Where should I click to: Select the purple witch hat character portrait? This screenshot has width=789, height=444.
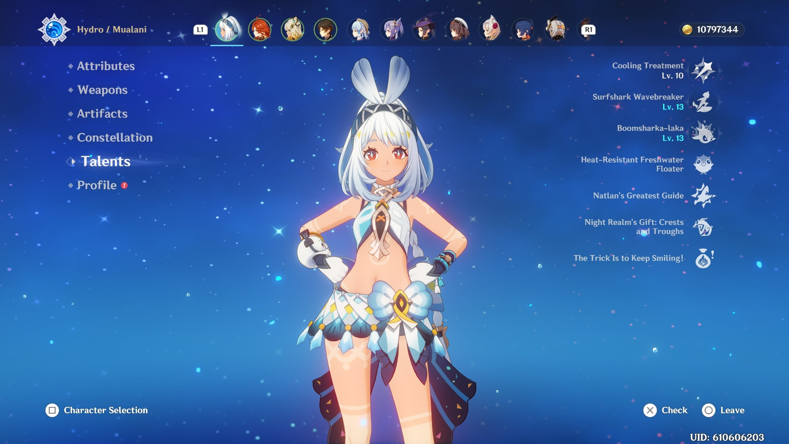pyautogui.click(x=424, y=30)
